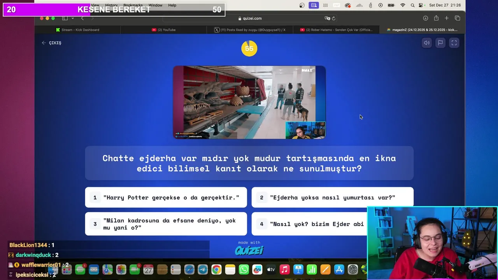Open WhatsApp from the Dock
The width and height of the screenshot is (498, 280).
pyautogui.click(x=244, y=269)
